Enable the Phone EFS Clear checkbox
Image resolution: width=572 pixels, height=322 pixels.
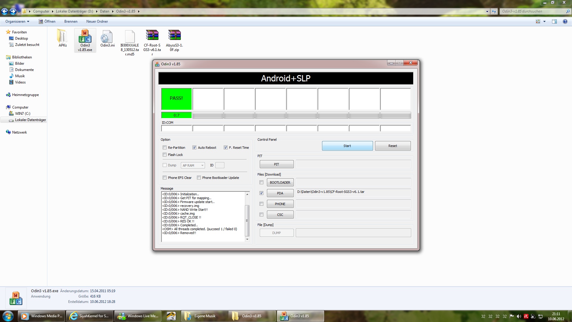pyautogui.click(x=164, y=178)
